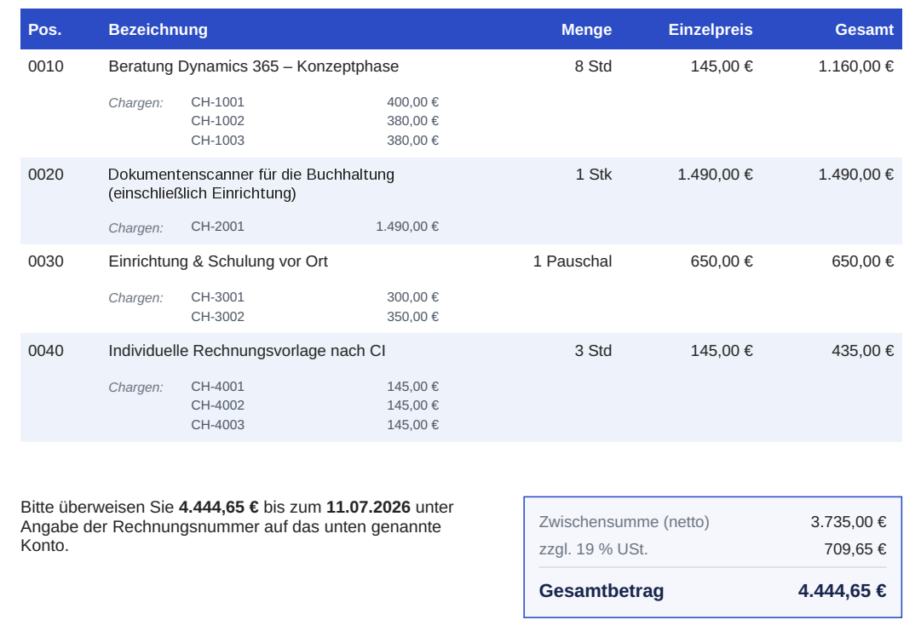Click the quantity '8 Std'

pos(593,66)
